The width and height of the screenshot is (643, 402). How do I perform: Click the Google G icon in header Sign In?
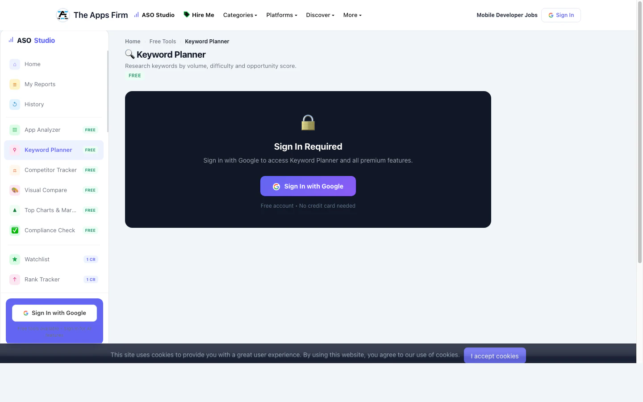coord(551,15)
